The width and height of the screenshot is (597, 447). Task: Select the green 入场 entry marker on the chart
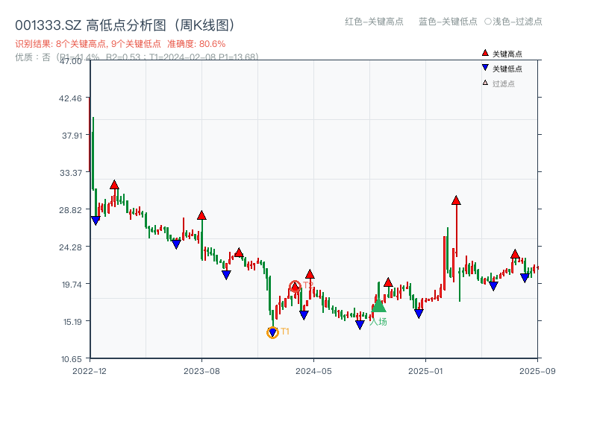click(x=378, y=306)
